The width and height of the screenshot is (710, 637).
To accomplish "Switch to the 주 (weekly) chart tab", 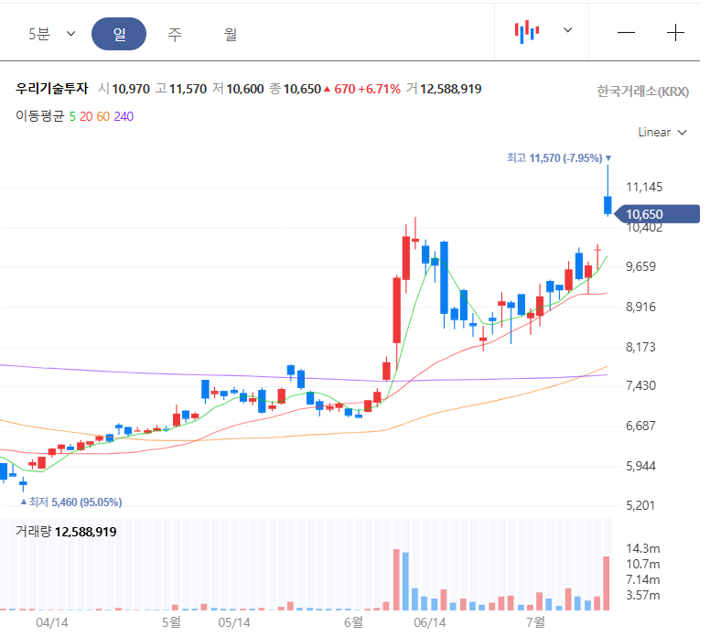I will [175, 34].
